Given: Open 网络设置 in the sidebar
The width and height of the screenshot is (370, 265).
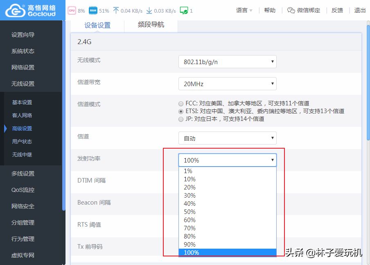Looking at the screenshot, I should coord(23,67).
